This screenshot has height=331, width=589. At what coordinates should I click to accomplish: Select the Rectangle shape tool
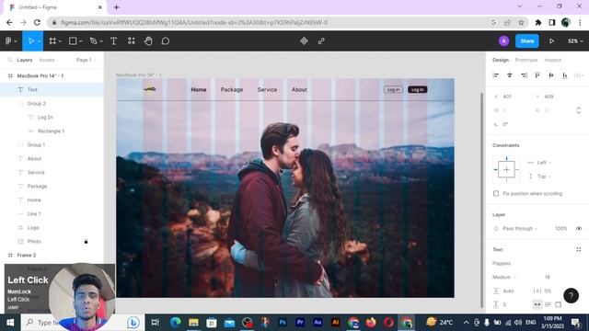tap(73, 40)
